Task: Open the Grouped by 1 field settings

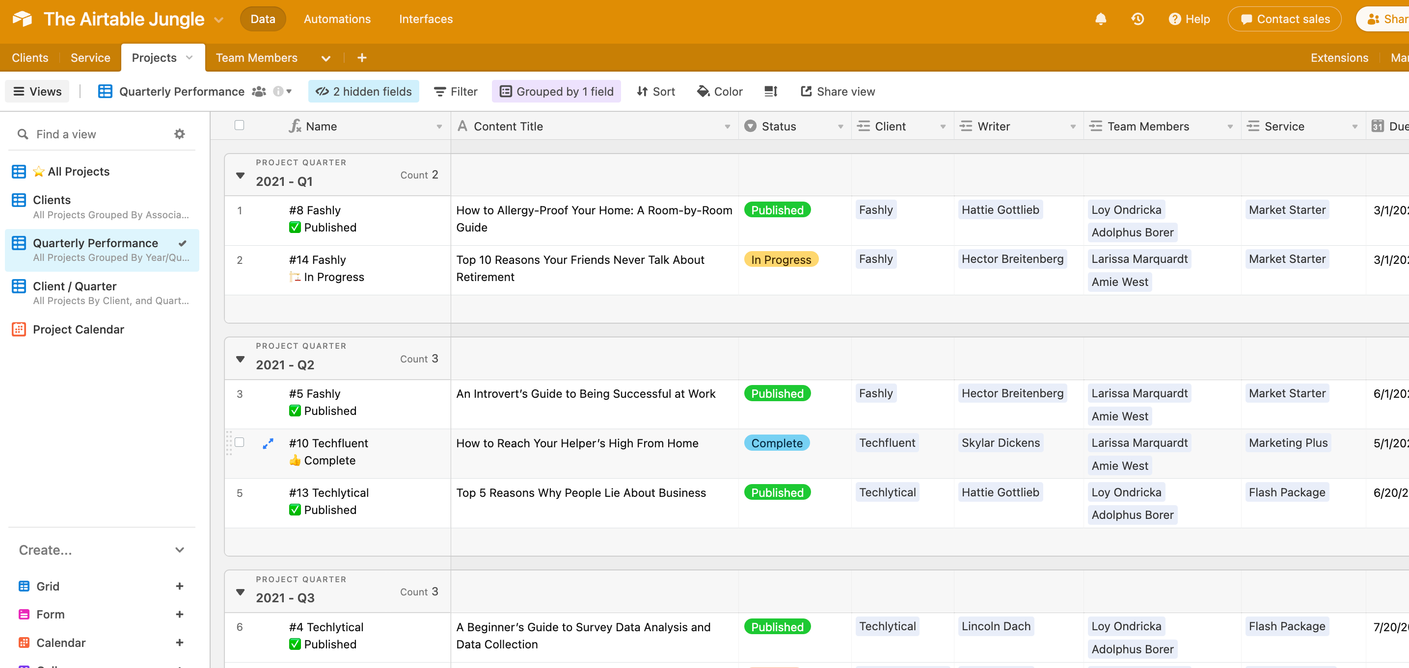Action: (x=556, y=91)
